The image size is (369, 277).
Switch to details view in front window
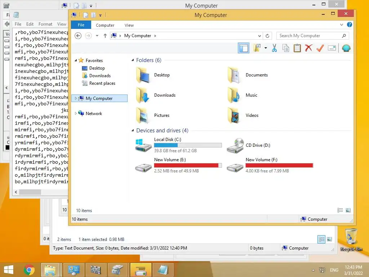pos(340,210)
